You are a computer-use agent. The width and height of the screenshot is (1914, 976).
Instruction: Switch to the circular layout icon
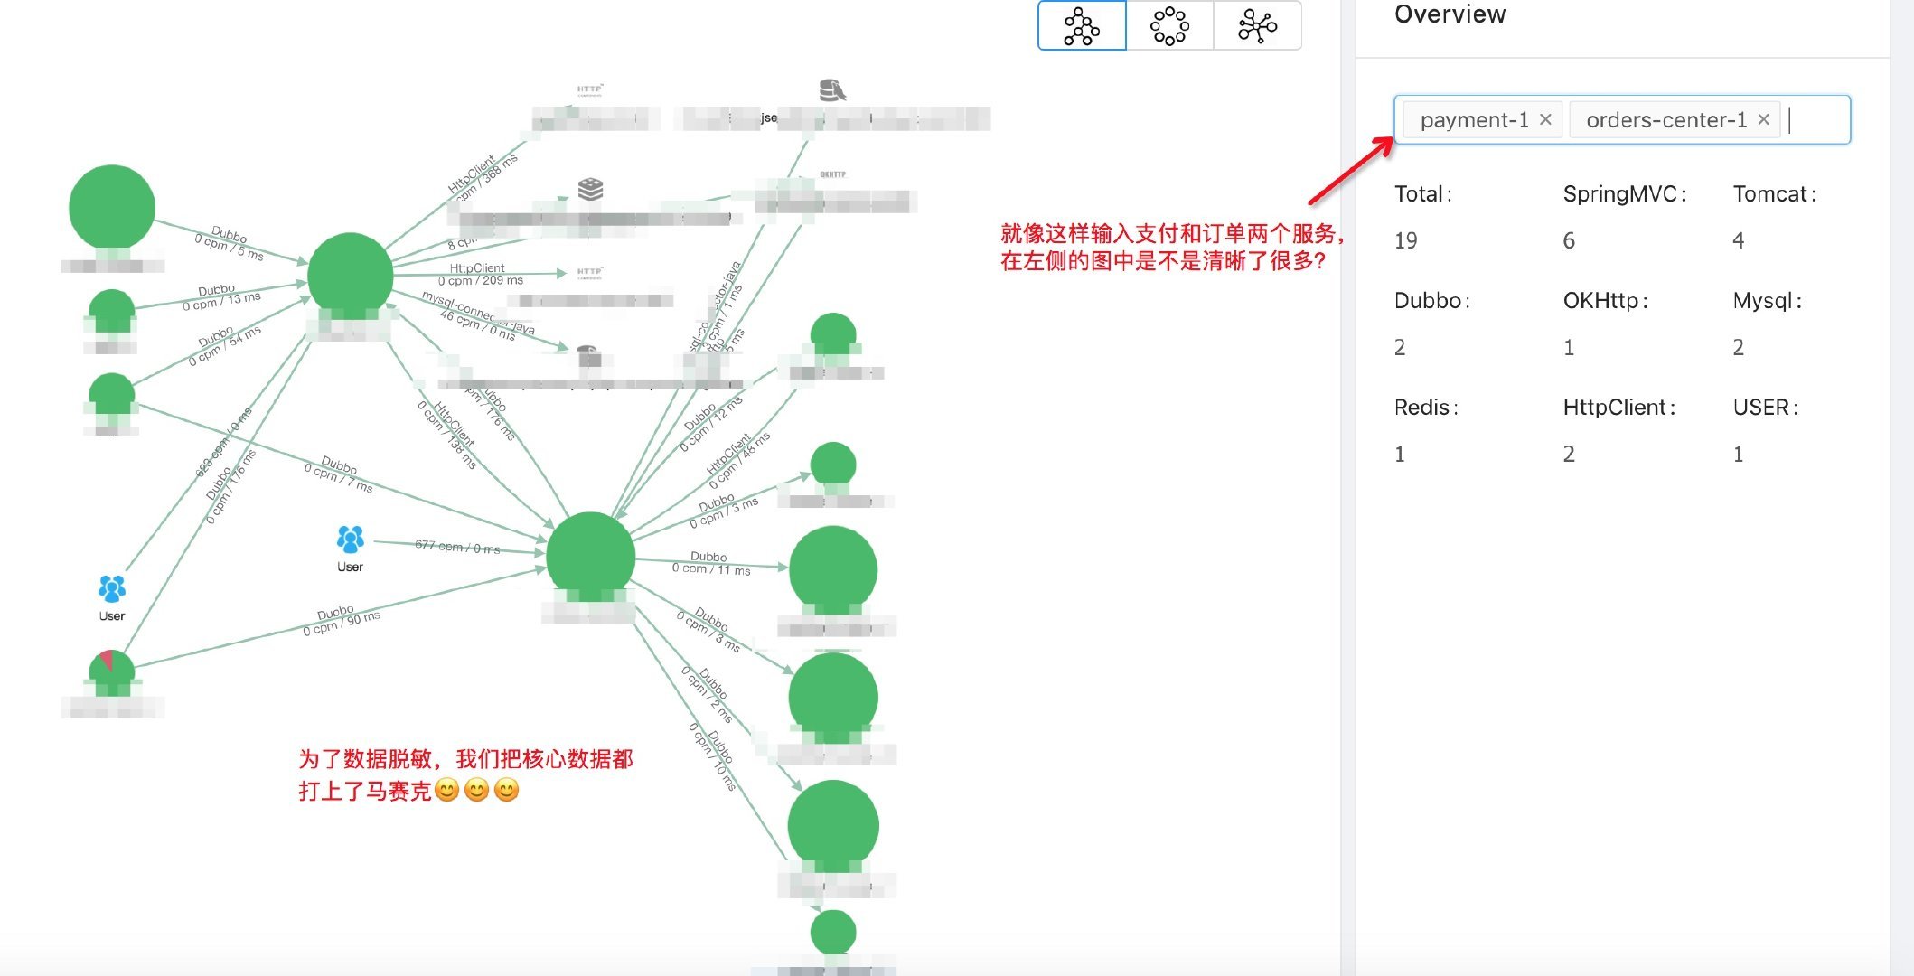click(x=1169, y=26)
